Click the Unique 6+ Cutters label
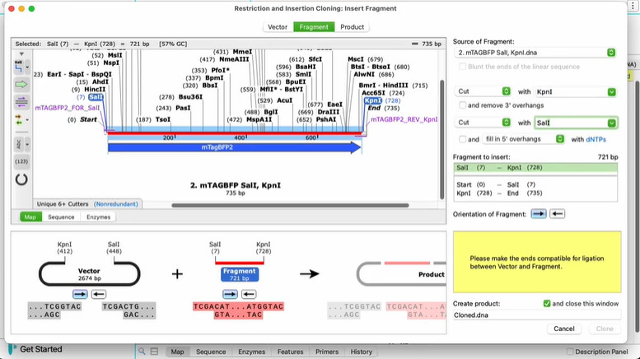 click(63, 204)
